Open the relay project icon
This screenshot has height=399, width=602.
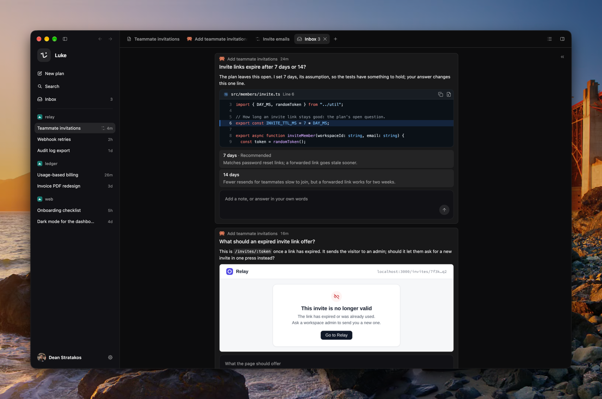(40, 117)
